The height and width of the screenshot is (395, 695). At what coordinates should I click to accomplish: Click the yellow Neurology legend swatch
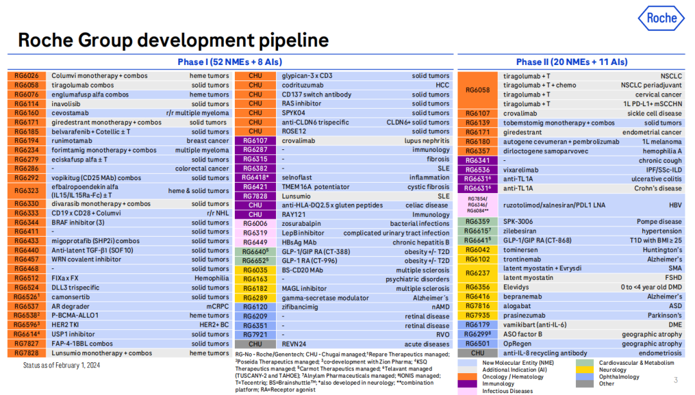coord(584,370)
